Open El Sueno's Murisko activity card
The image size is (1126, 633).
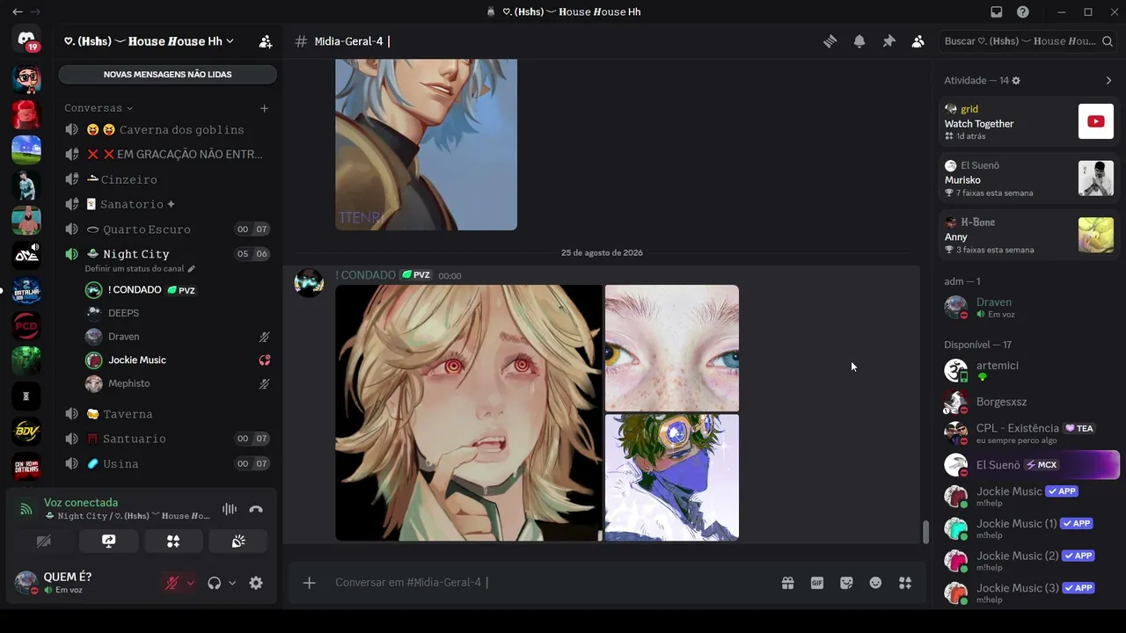click(1028, 178)
